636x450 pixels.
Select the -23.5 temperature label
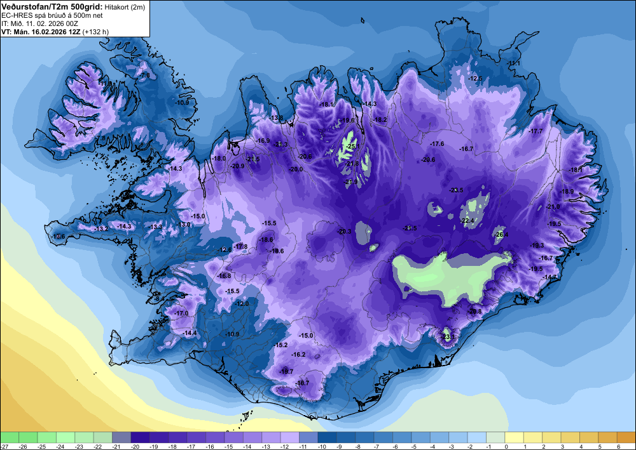[x=456, y=190]
